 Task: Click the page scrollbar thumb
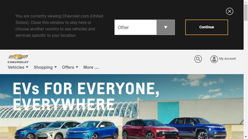coord(246,12)
